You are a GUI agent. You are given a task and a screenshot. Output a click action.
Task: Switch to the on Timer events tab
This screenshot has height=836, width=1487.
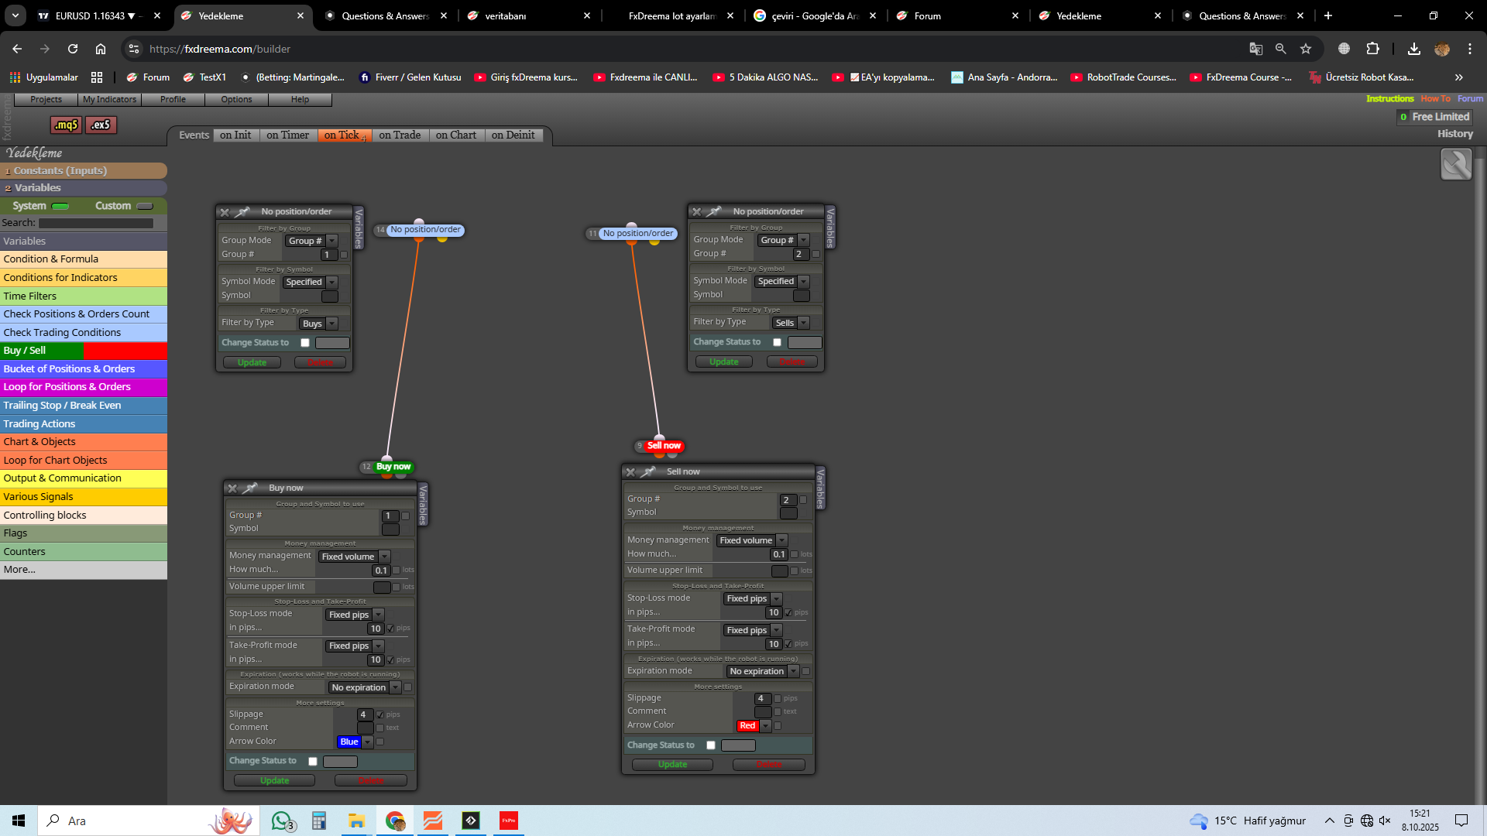pyautogui.click(x=287, y=135)
